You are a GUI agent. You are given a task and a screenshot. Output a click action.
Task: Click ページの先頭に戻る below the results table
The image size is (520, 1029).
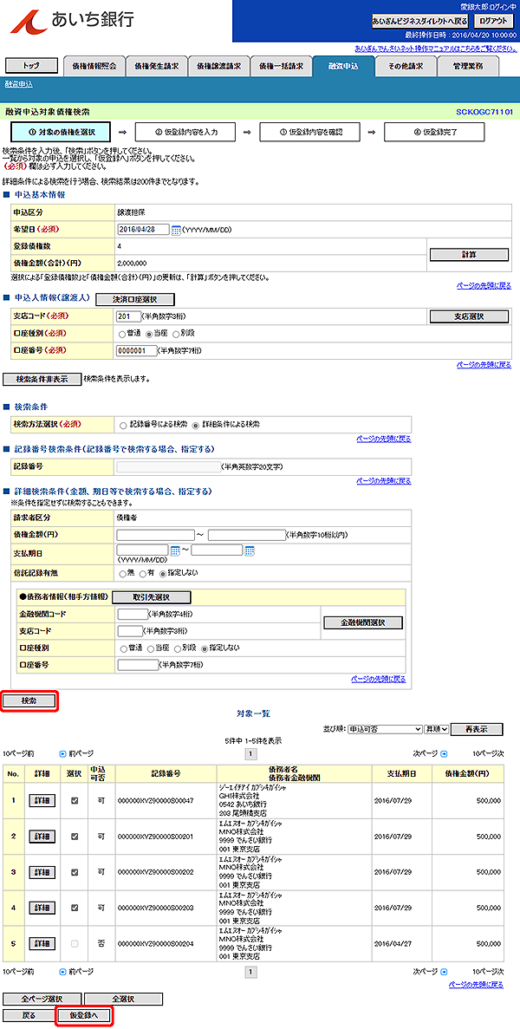(476, 985)
